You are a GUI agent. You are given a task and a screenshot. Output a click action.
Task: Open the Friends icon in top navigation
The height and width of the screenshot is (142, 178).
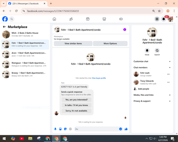coord(71,19)
